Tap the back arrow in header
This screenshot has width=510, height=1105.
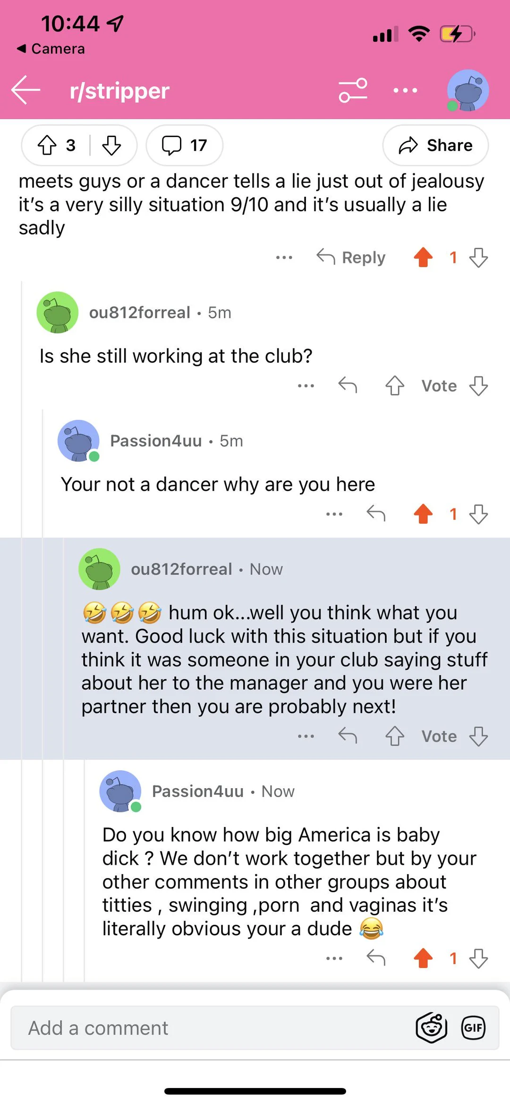coord(25,90)
